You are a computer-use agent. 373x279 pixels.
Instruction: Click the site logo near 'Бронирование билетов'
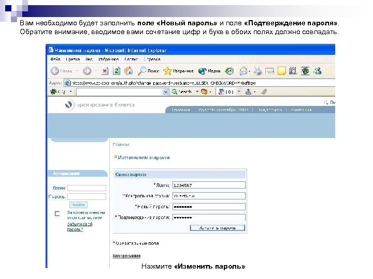(x=69, y=104)
